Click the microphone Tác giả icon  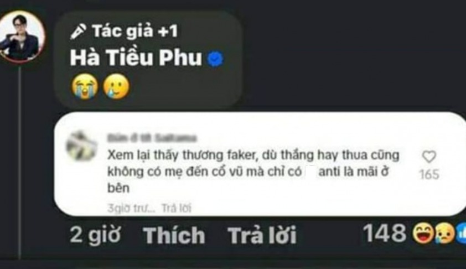pos(78,32)
